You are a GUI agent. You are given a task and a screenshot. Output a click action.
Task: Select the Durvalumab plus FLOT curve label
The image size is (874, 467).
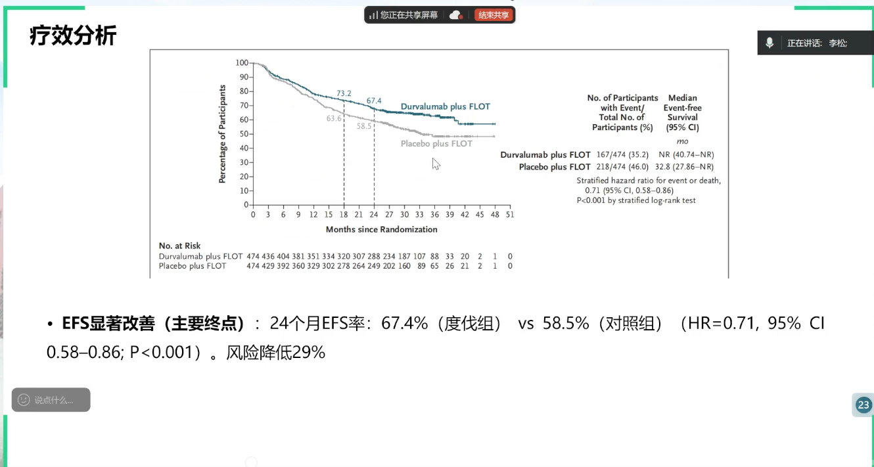(445, 106)
